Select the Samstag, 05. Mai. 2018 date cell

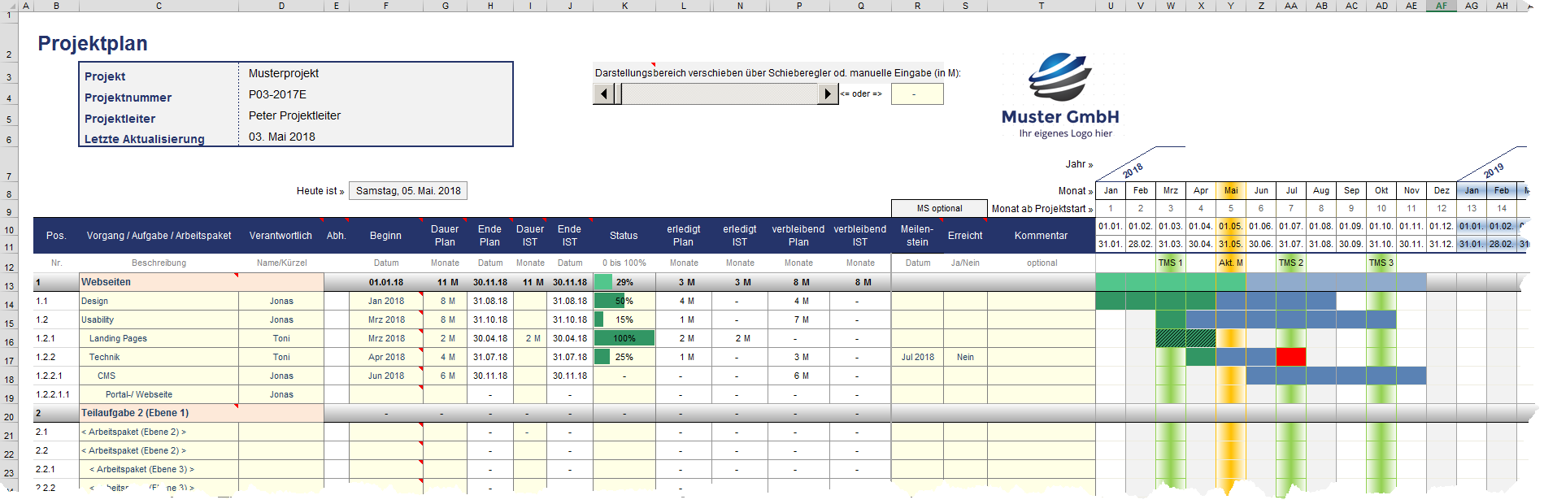click(407, 191)
